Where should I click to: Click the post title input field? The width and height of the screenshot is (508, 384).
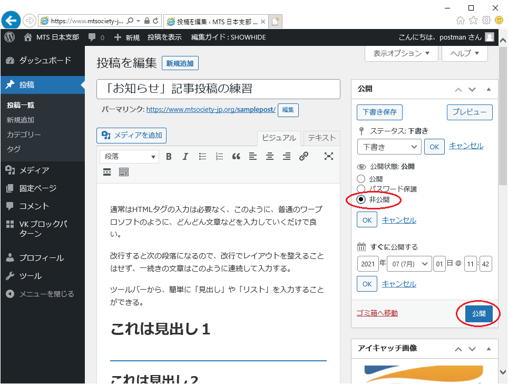click(218, 89)
